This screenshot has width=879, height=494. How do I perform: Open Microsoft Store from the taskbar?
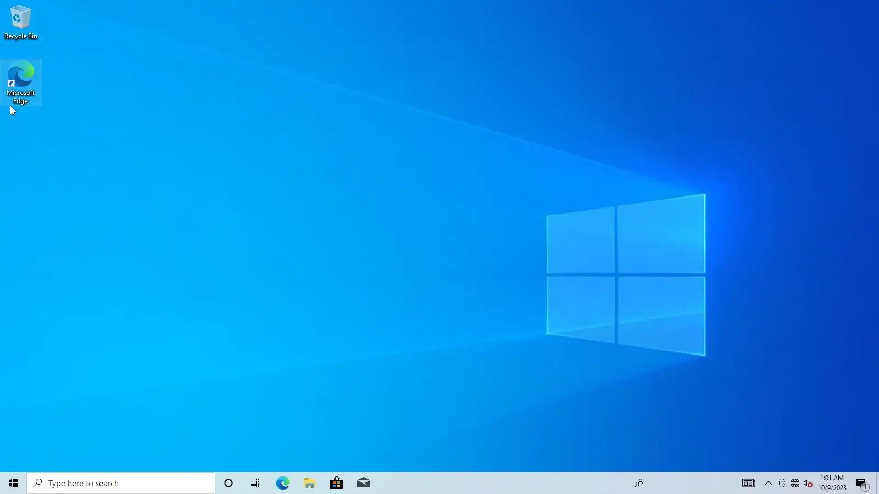pos(336,483)
